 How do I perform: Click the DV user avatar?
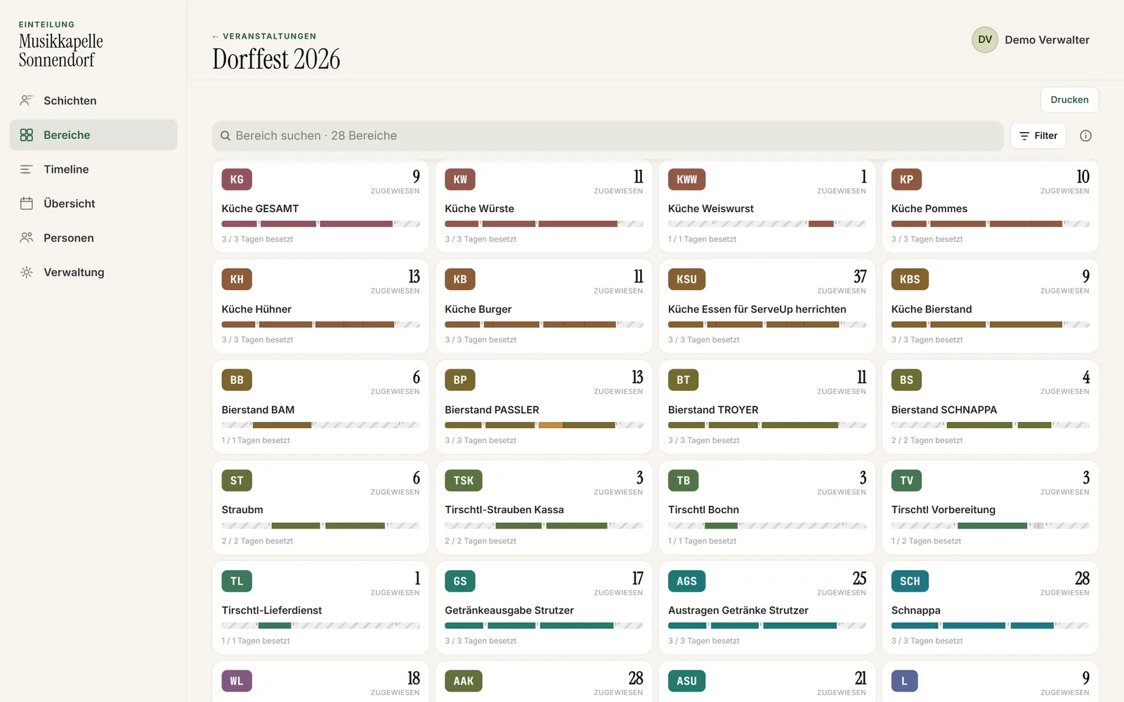pyautogui.click(x=985, y=40)
